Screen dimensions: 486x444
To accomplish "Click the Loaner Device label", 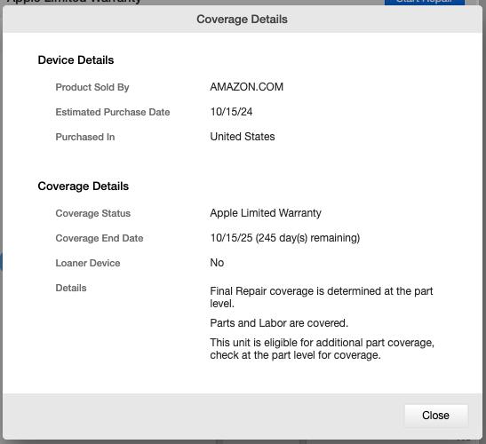I will coord(88,263).
